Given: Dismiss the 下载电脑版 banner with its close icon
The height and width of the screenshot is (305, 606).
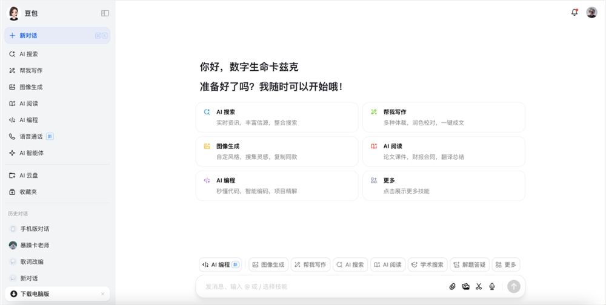Looking at the screenshot, I should [x=103, y=294].
